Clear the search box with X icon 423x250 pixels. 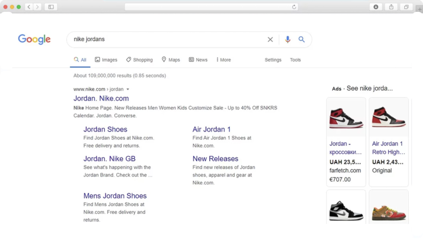click(270, 39)
